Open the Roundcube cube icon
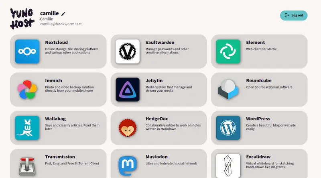Viewport: 321px width, 178px height. (x=228, y=90)
